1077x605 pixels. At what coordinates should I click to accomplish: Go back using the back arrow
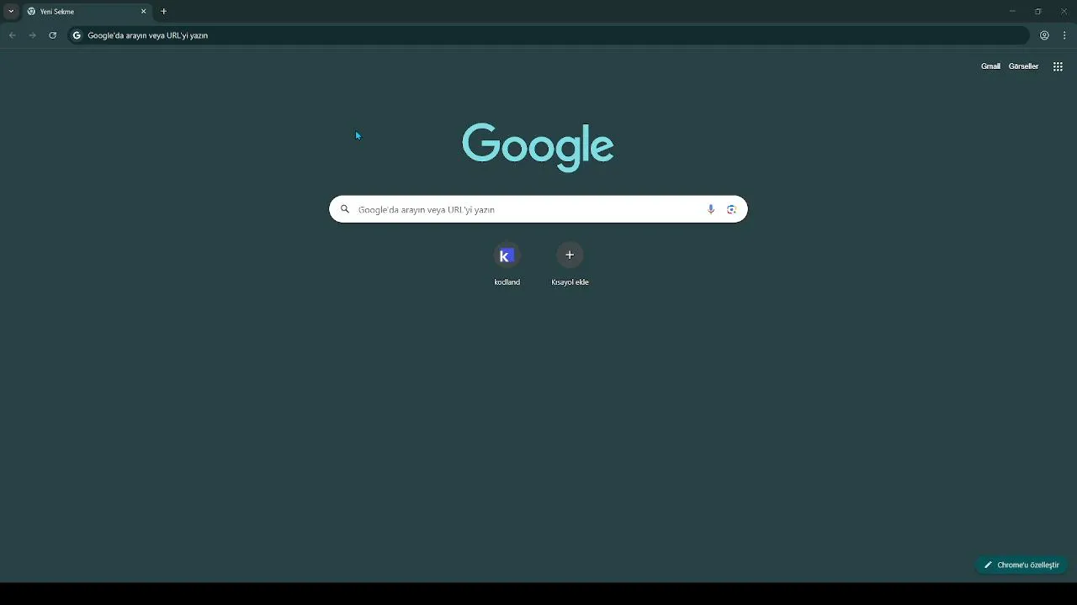click(x=12, y=35)
